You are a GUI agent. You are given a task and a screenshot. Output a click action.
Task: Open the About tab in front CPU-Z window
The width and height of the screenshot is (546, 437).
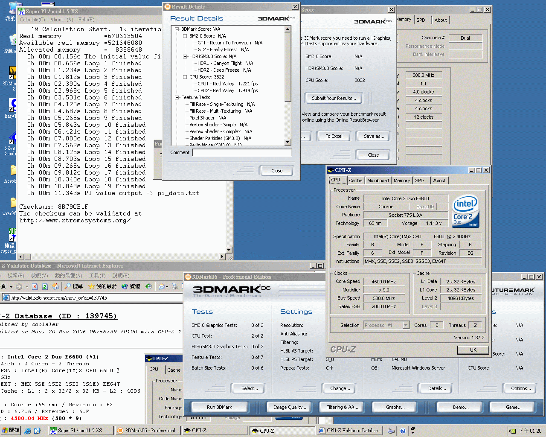[x=439, y=181]
